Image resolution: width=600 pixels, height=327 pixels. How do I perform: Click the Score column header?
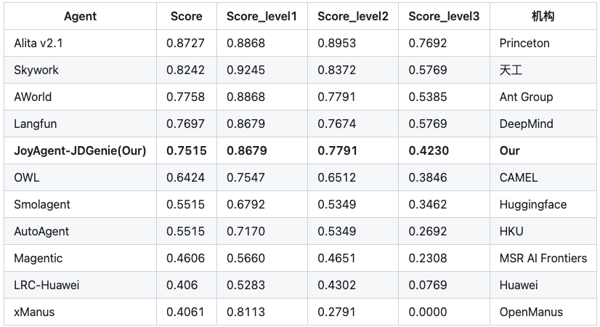coord(187,16)
